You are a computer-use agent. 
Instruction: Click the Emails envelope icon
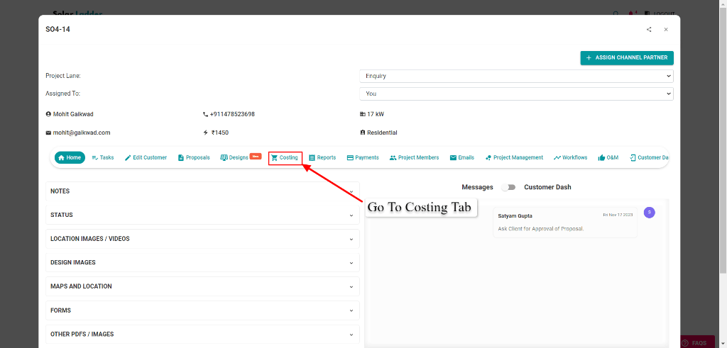click(x=453, y=157)
